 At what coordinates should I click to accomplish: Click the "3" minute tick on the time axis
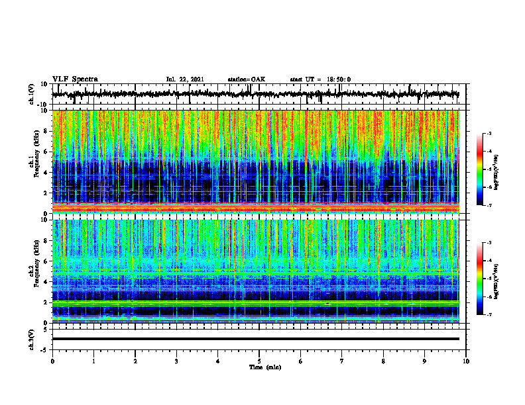coord(176,361)
